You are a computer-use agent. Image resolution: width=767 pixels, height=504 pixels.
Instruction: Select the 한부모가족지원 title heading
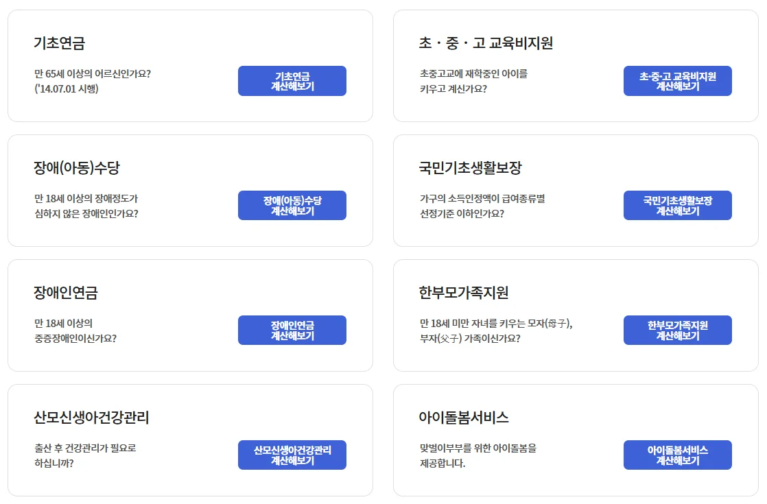tap(464, 291)
